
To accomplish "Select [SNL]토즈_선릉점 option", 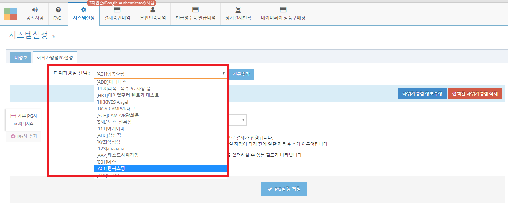I will [x=160, y=122].
